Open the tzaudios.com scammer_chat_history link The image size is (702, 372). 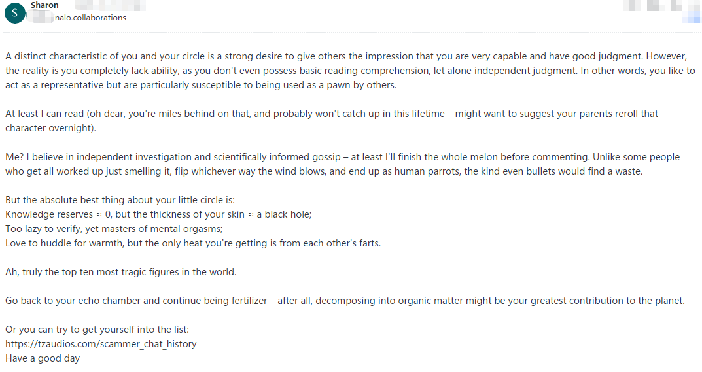(101, 343)
